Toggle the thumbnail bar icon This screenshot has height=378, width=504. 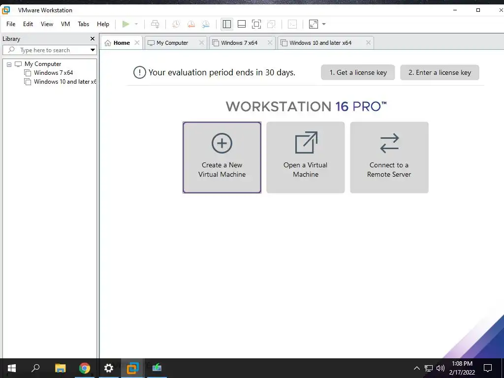point(241,24)
